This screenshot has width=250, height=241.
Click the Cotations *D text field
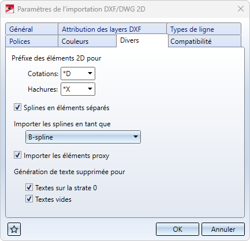73,73
